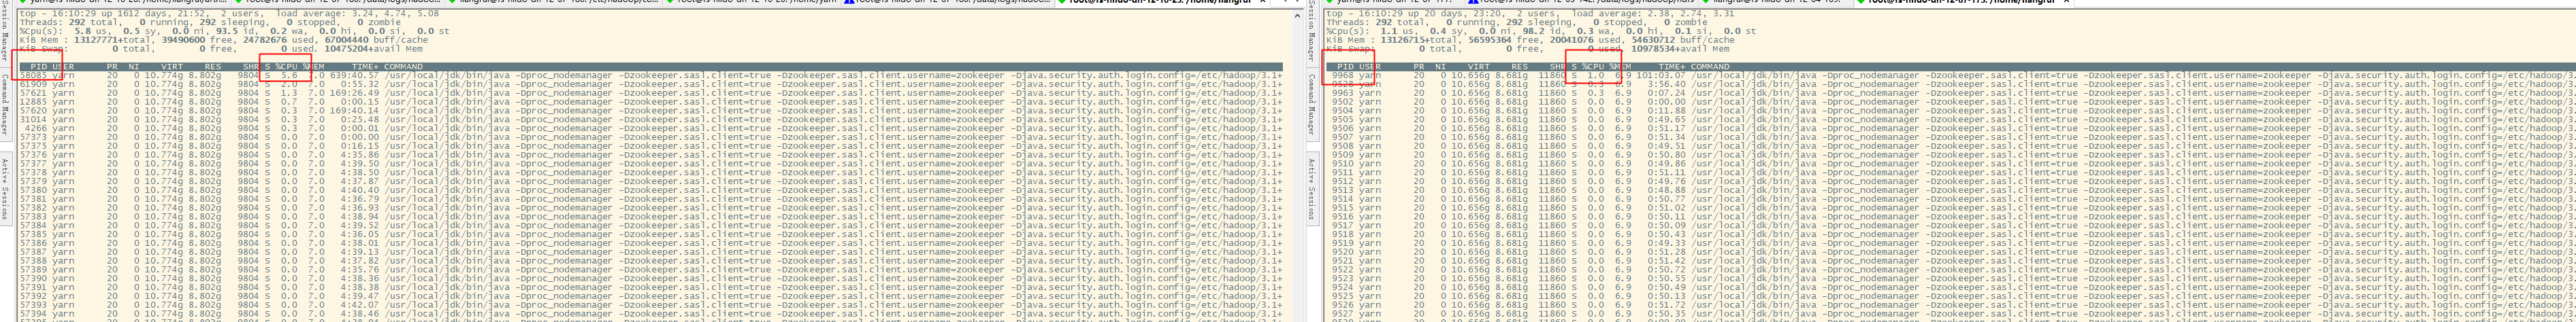The width and height of the screenshot is (2576, 322).
Task: Select the process row with PID 57373
Action: (650, 138)
